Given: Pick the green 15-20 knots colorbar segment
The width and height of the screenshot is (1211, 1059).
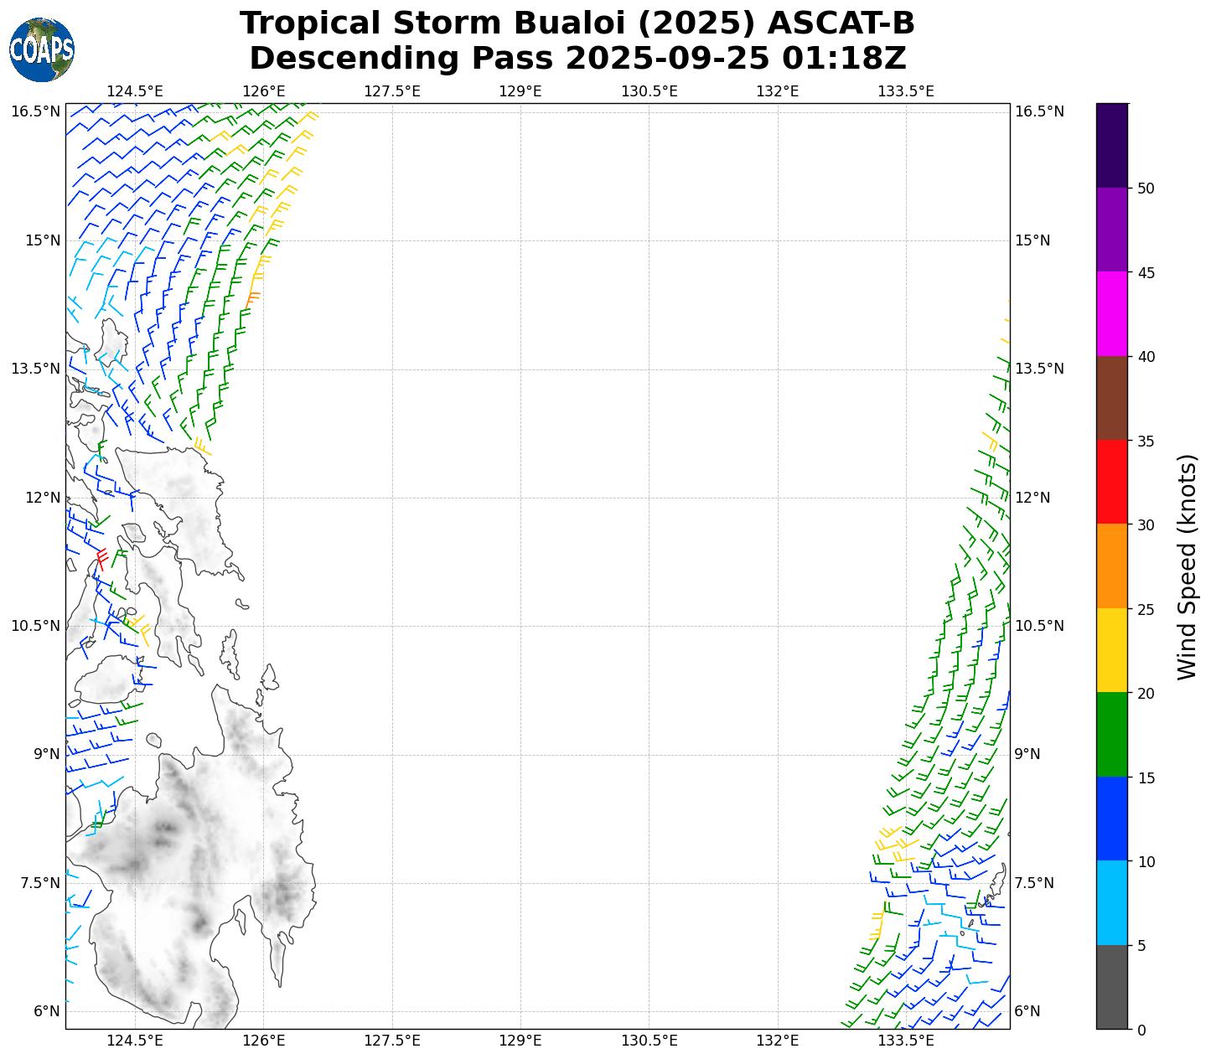Looking at the screenshot, I should [1112, 734].
